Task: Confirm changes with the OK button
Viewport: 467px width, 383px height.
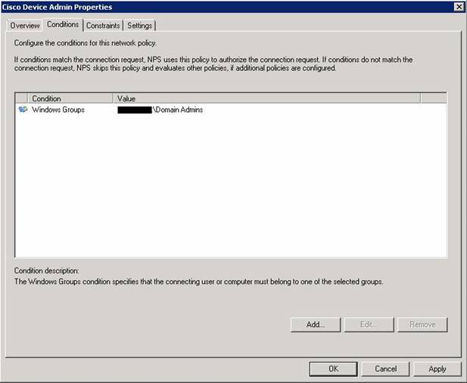Action: coord(333,369)
